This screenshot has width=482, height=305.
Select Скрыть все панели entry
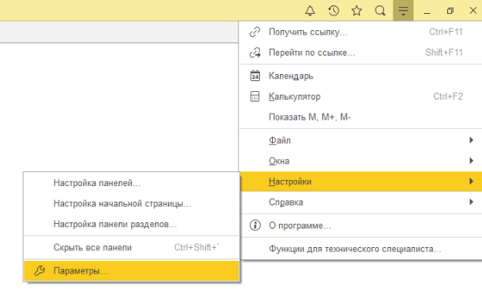(x=131, y=247)
